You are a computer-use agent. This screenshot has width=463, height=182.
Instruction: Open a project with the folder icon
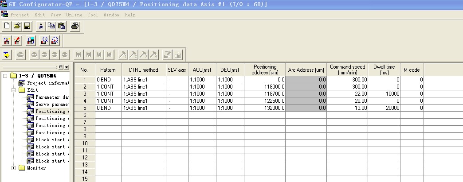click(x=17, y=26)
